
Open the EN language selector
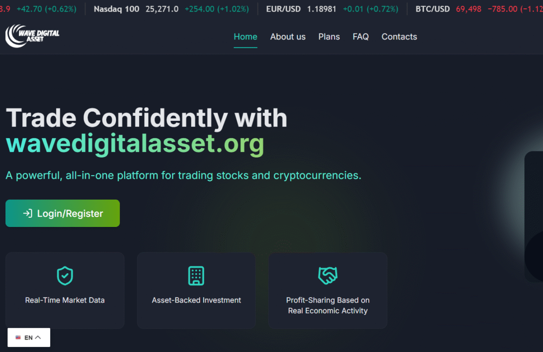pyautogui.click(x=29, y=338)
